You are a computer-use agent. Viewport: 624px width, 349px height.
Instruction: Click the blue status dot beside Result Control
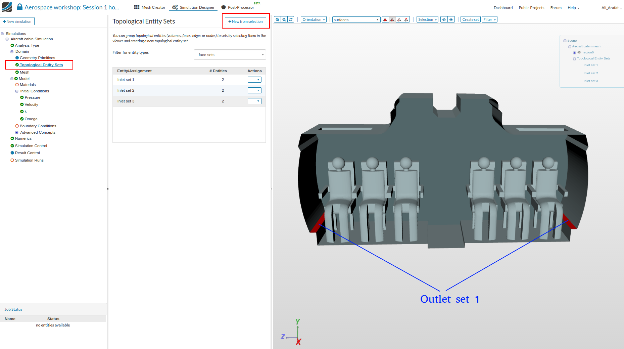(12, 153)
